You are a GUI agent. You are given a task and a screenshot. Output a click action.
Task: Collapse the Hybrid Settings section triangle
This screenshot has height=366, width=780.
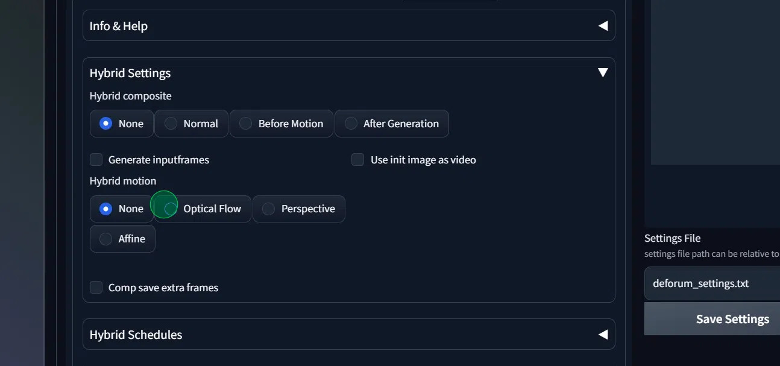point(603,72)
